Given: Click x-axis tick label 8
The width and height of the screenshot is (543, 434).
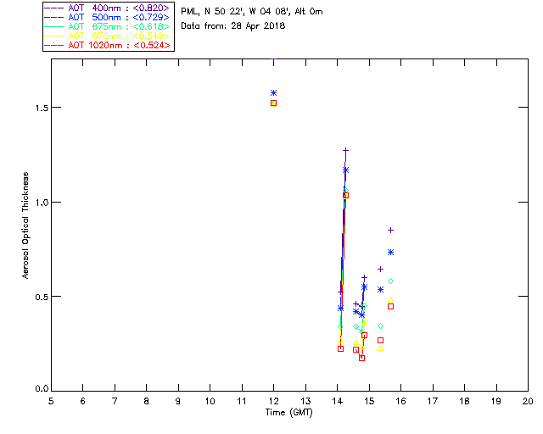Looking at the screenshot, I should [x=147, y=401].
